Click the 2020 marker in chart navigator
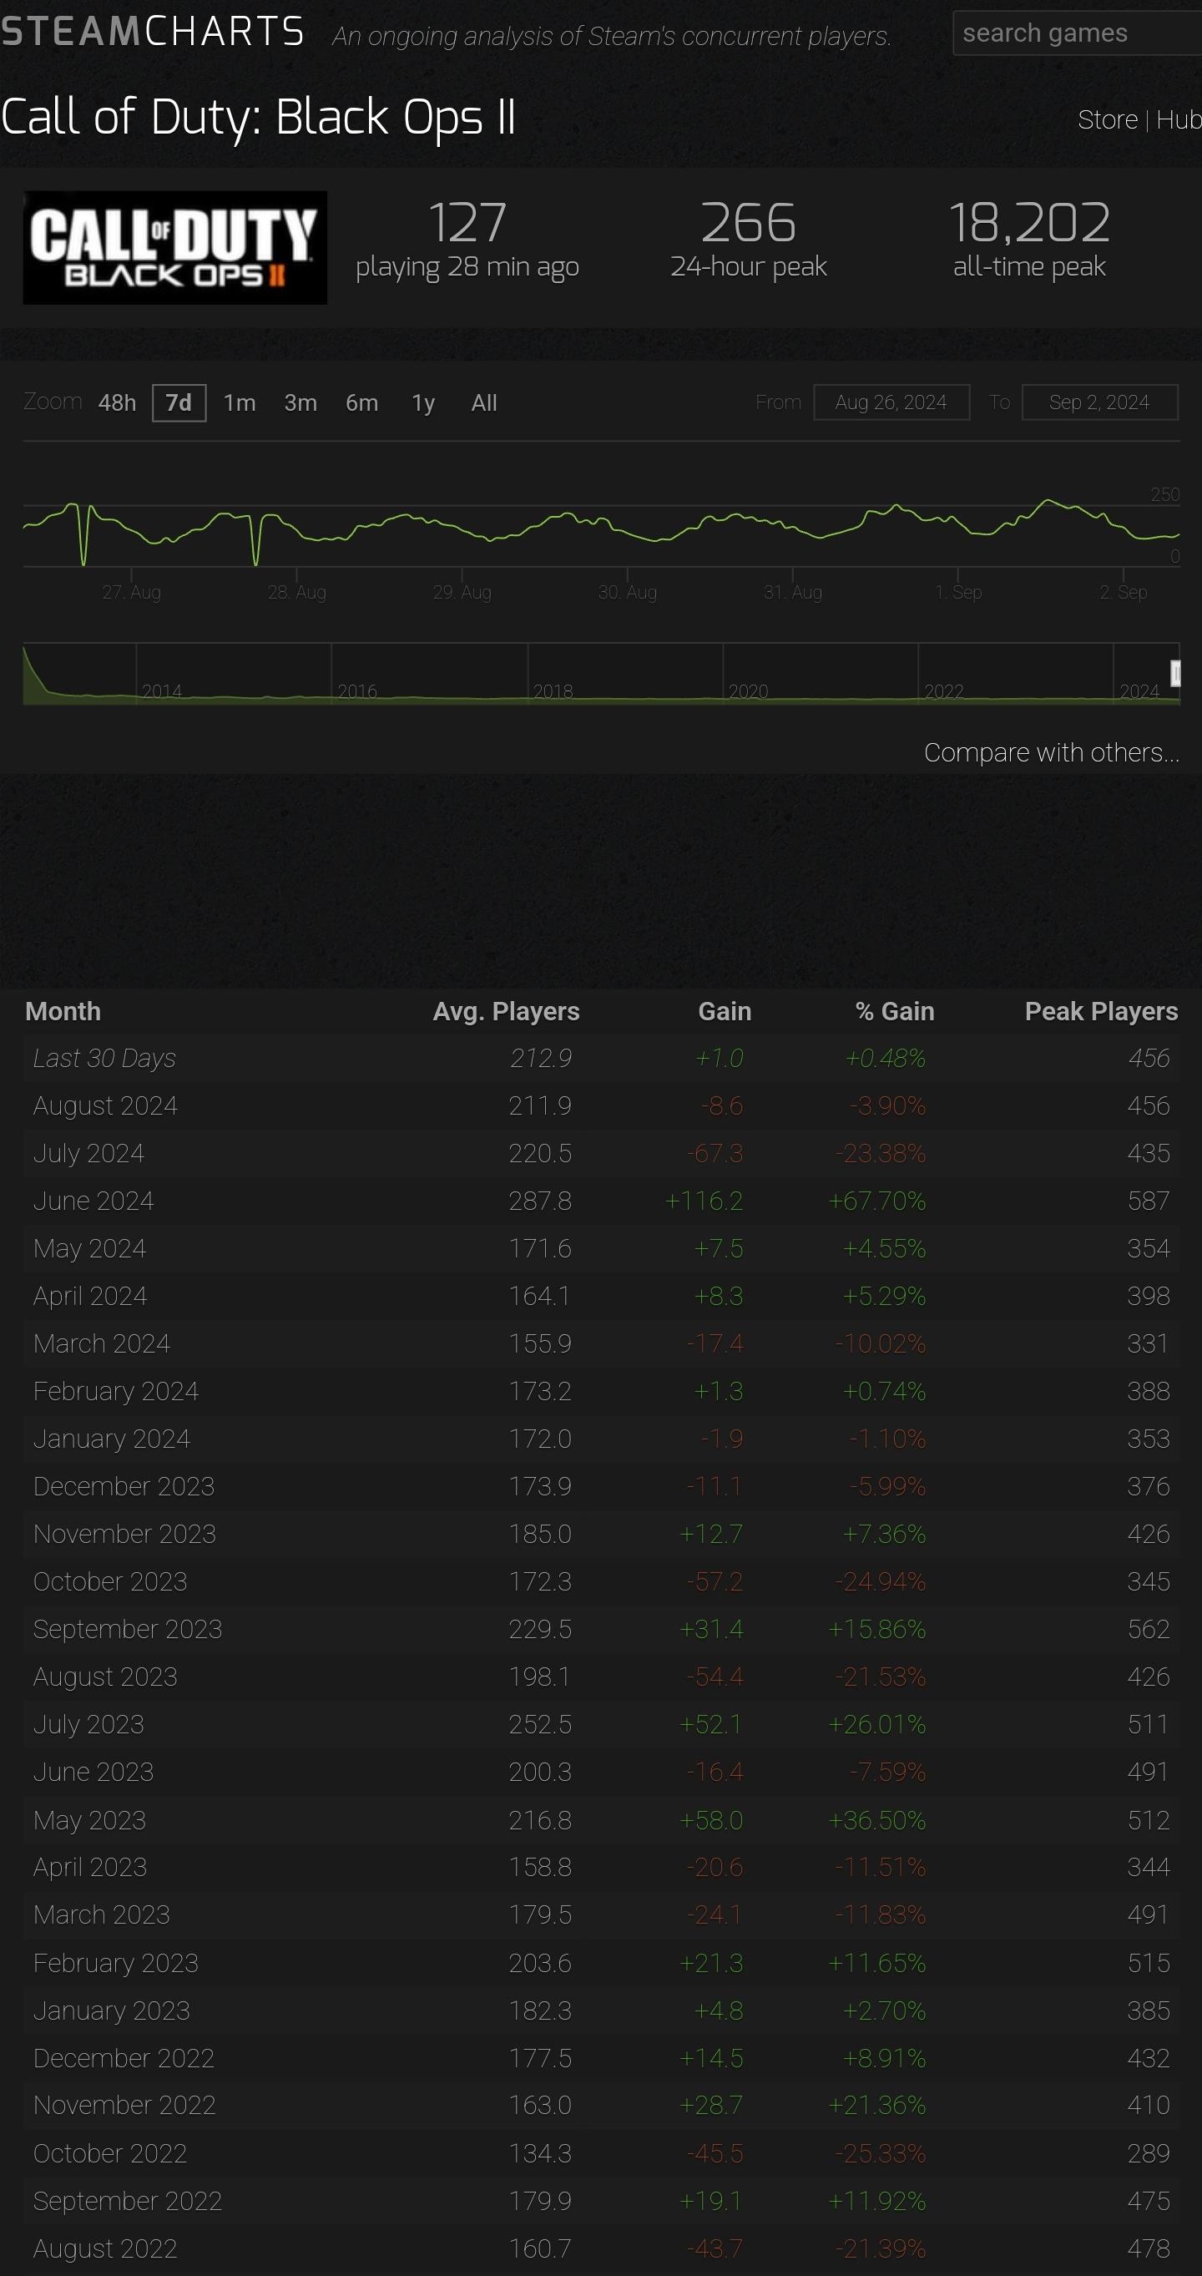This screenshot has width=1202, height=2276. tap(748, 691)
